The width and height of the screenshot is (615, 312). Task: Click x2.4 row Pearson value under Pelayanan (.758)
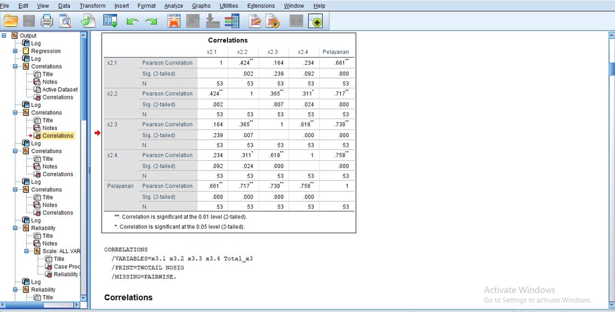pos(341,155)
